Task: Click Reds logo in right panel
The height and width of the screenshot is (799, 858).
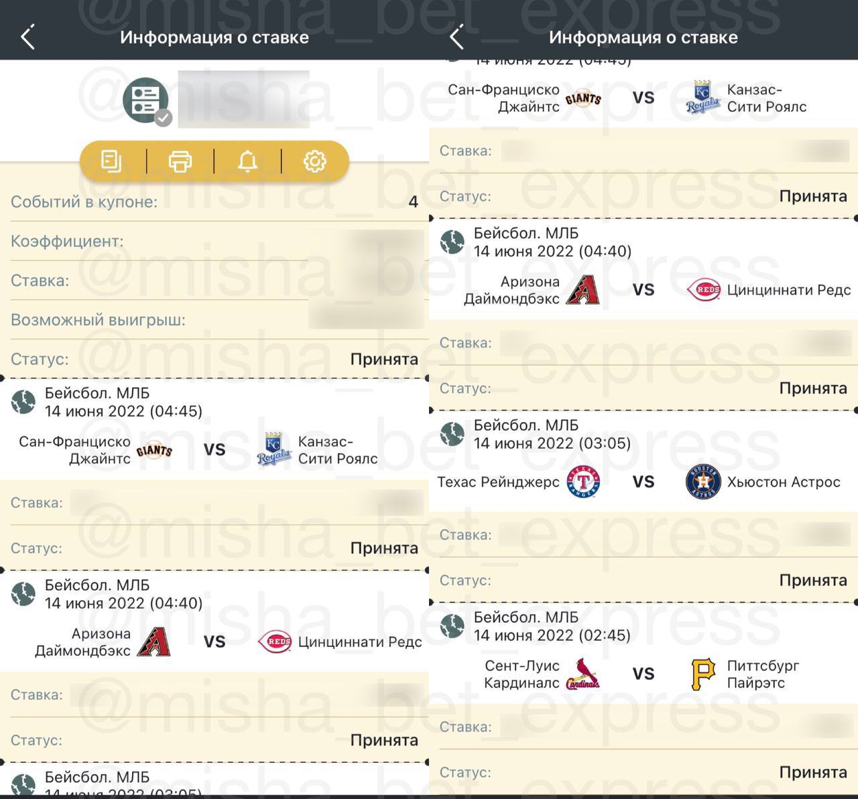Action: 704,290
